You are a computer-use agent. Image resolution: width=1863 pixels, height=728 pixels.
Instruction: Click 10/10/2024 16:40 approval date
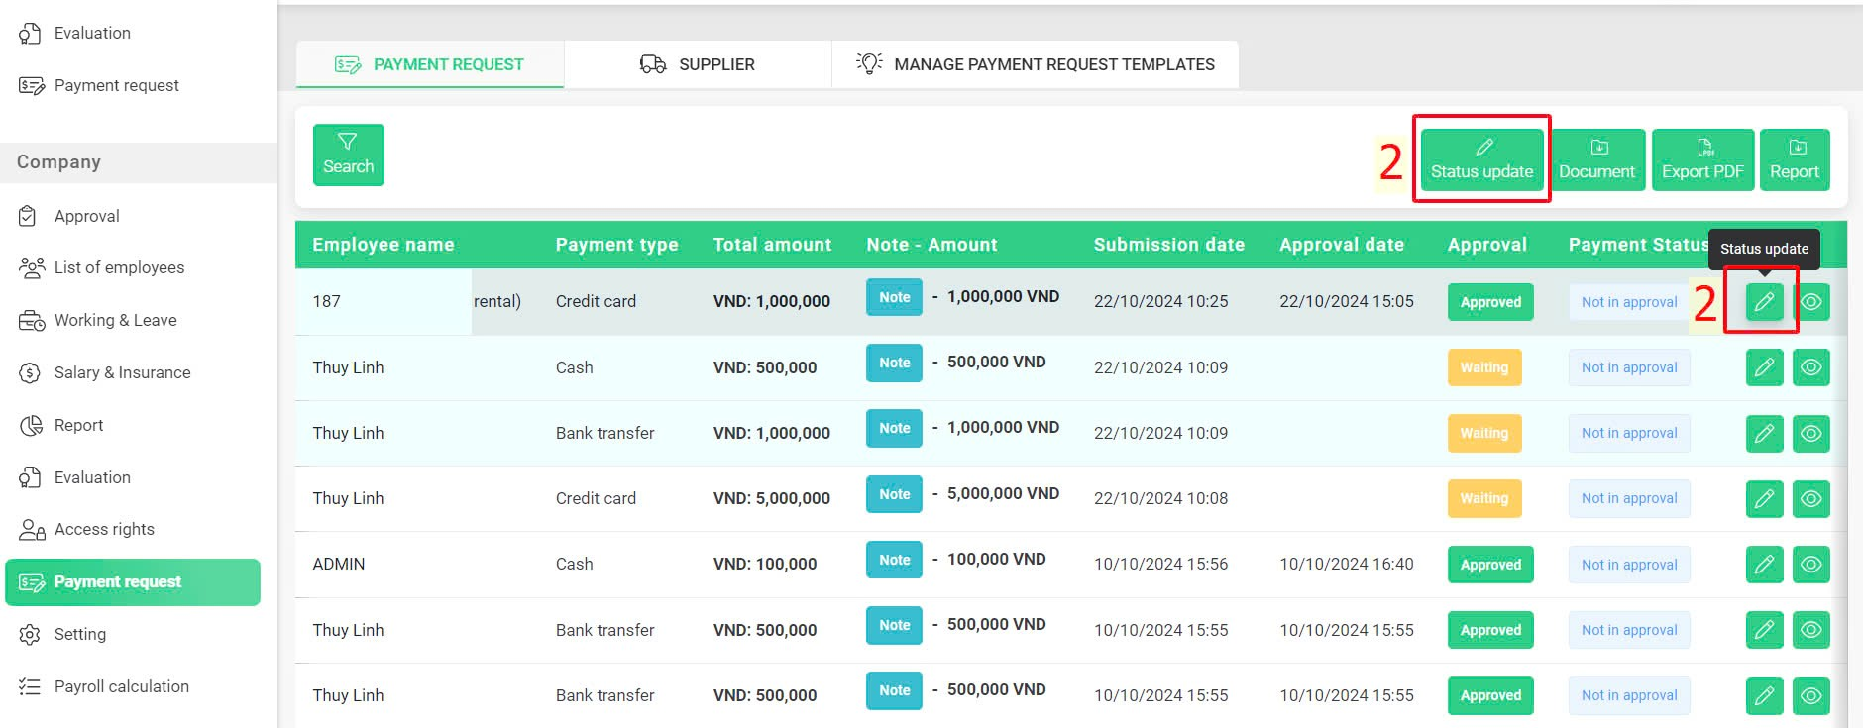coord(1346,564)
